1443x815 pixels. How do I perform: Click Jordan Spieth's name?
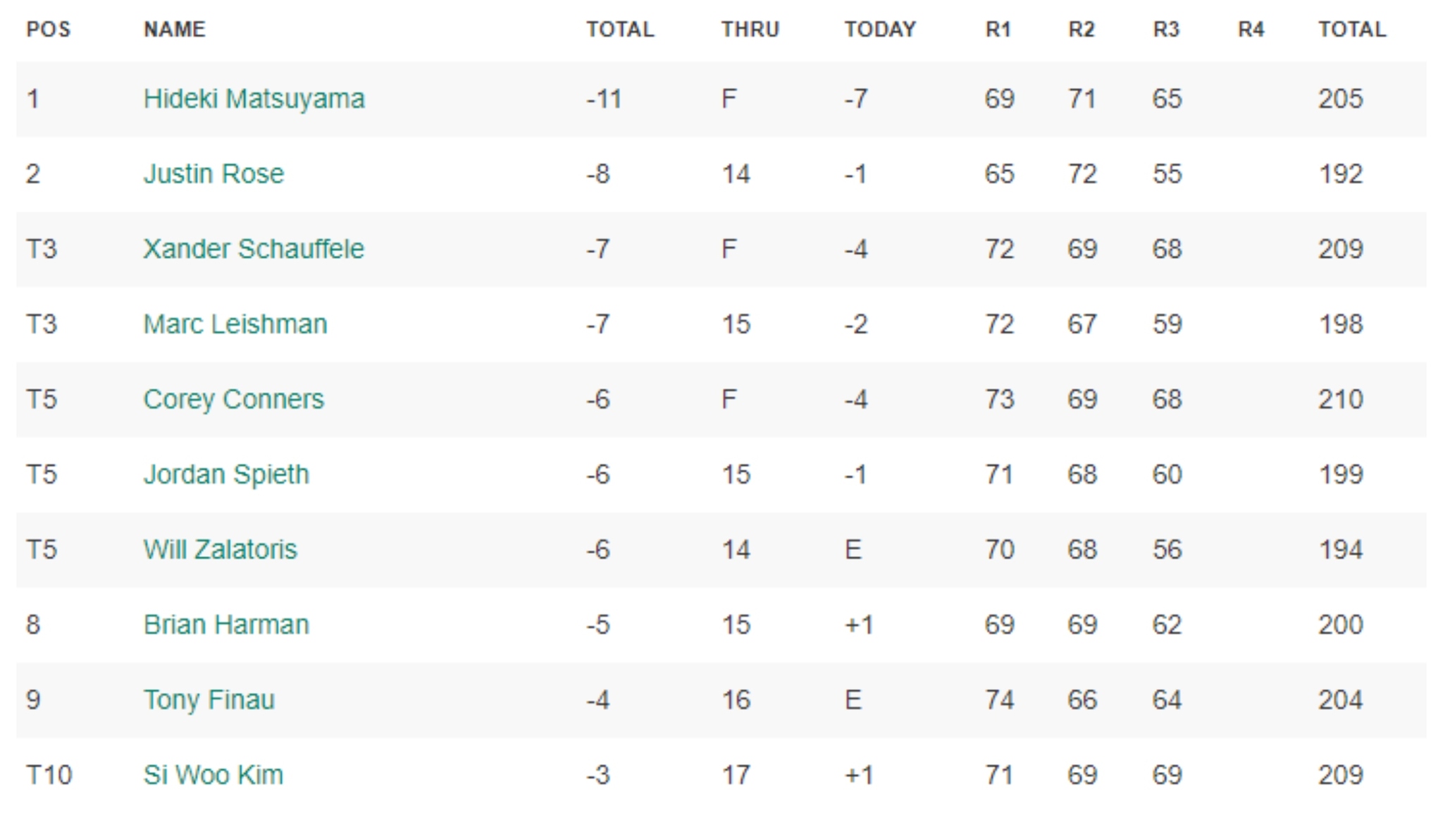[226, 474]
